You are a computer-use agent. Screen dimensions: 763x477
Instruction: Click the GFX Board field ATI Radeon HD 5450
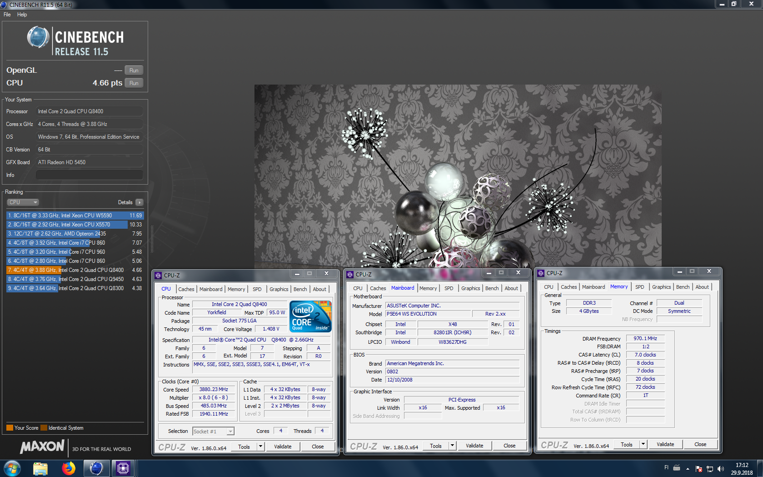point(90,162)
